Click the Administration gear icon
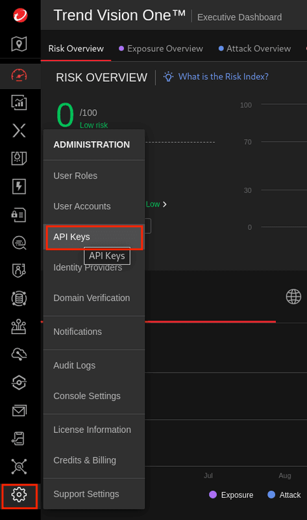The height and width of the screenshot is (520, 307). pos(19,495)
